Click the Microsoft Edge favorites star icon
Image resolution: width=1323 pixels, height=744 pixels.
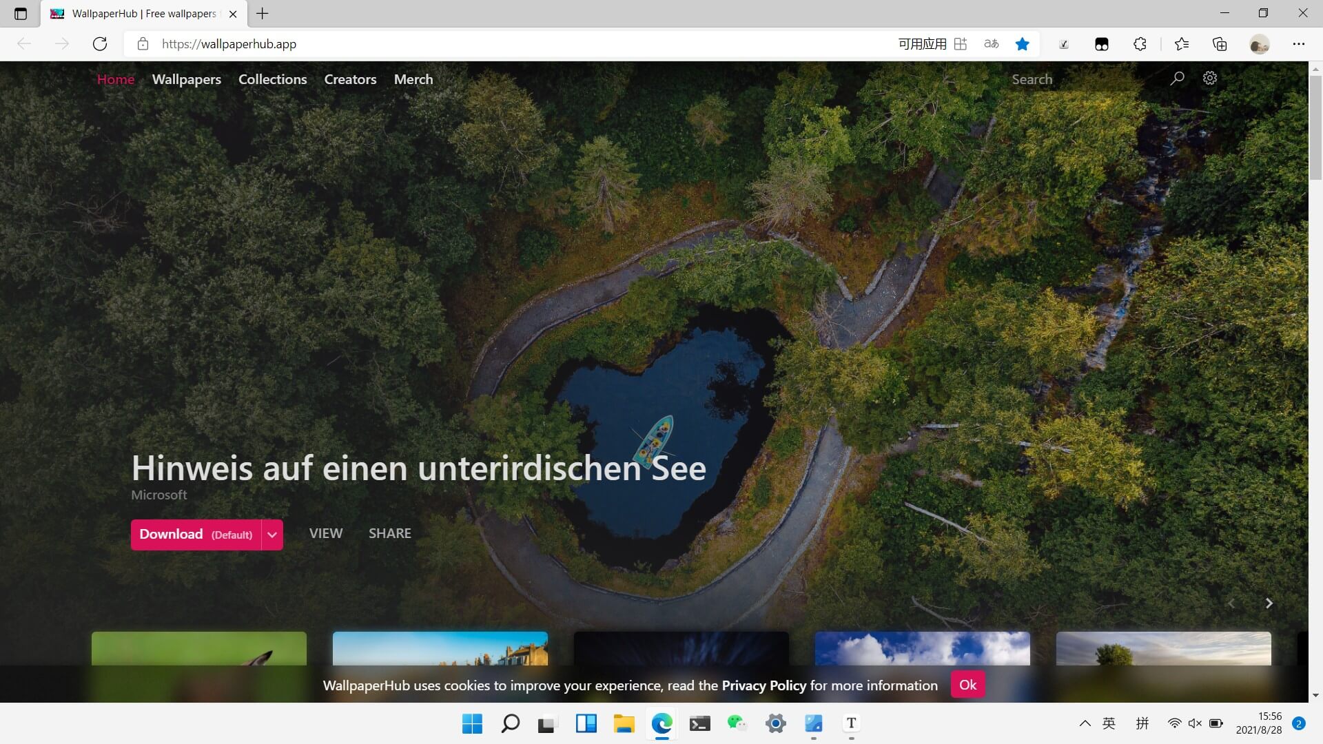click(x=1023, y=43)
